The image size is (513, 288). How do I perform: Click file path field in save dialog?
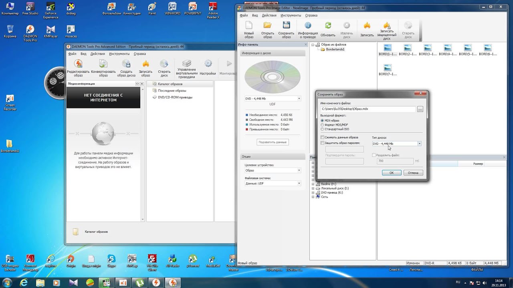click(x=368, y=109)
